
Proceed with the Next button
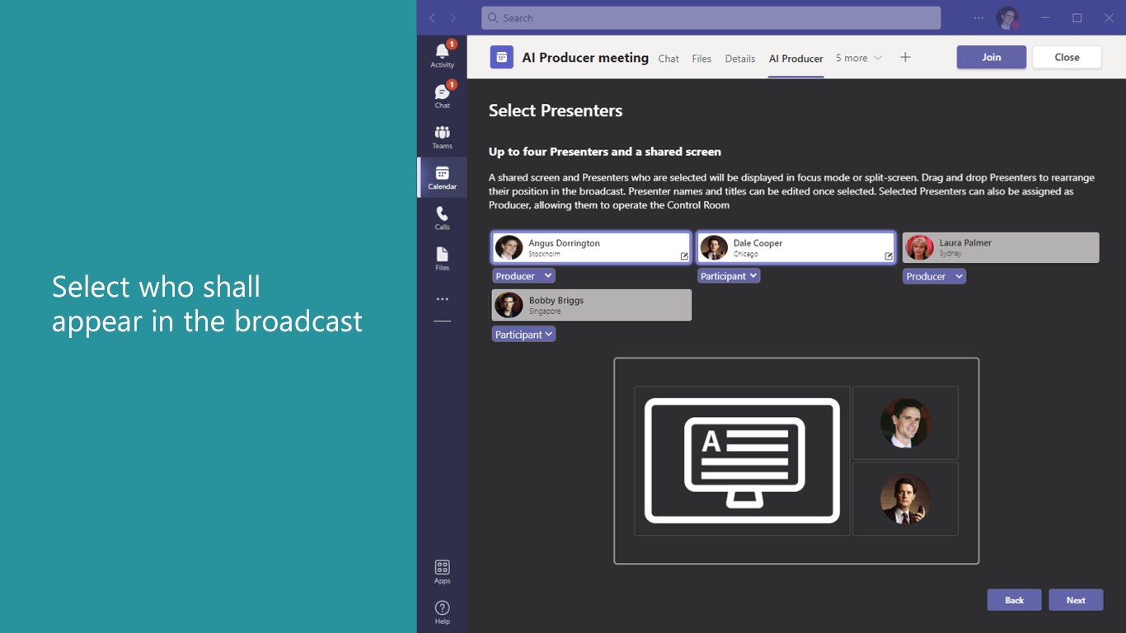1076,600
